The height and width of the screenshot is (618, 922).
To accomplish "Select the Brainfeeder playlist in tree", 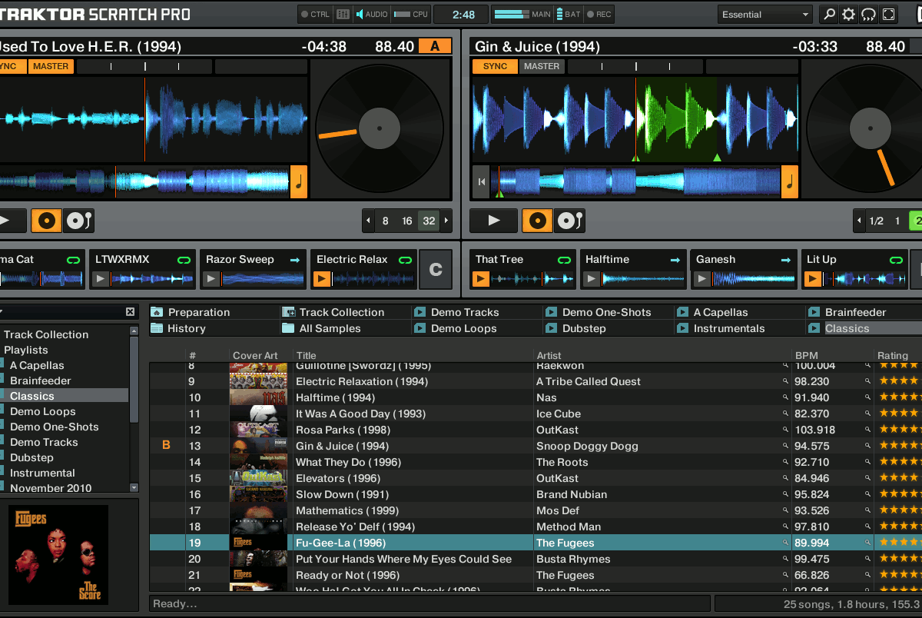I will pos(40,380).
